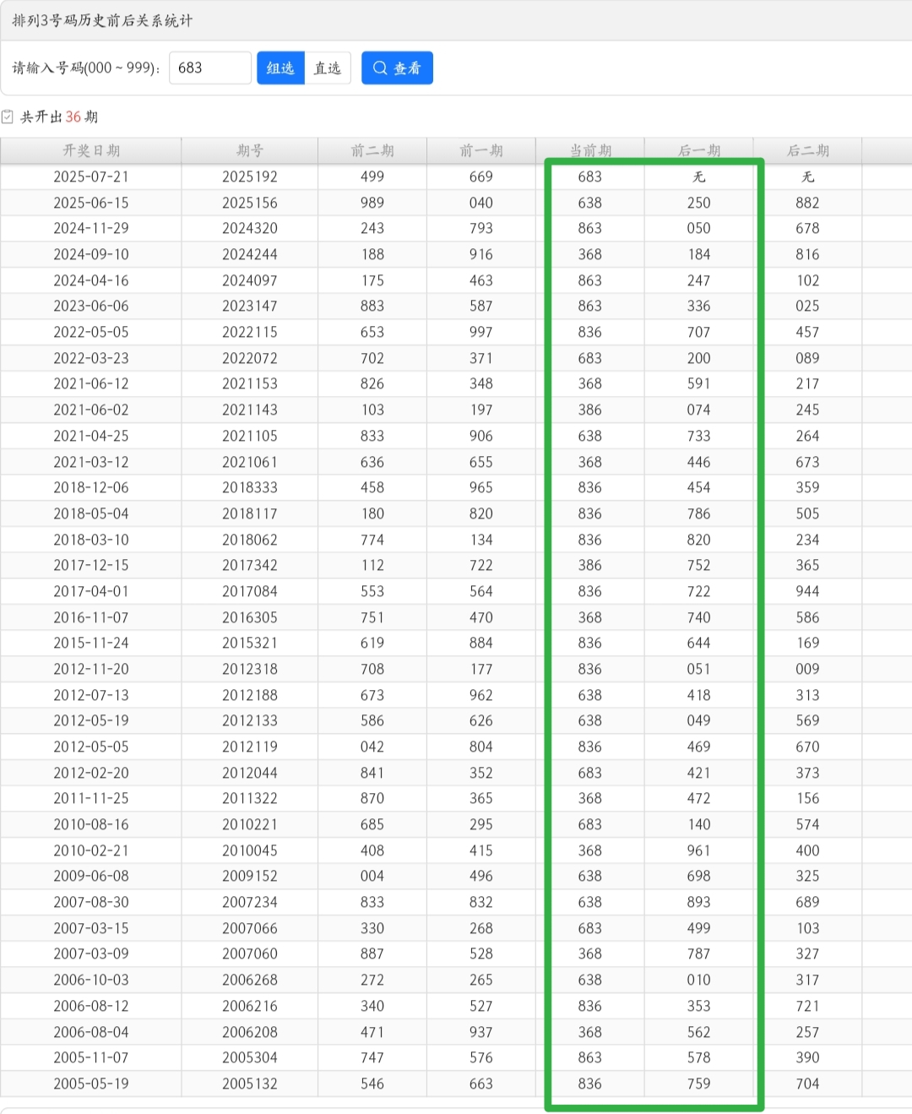Click the 开奖日期 column header
Viewport: 912px width, 1114px height.
(x=91, y=150)
